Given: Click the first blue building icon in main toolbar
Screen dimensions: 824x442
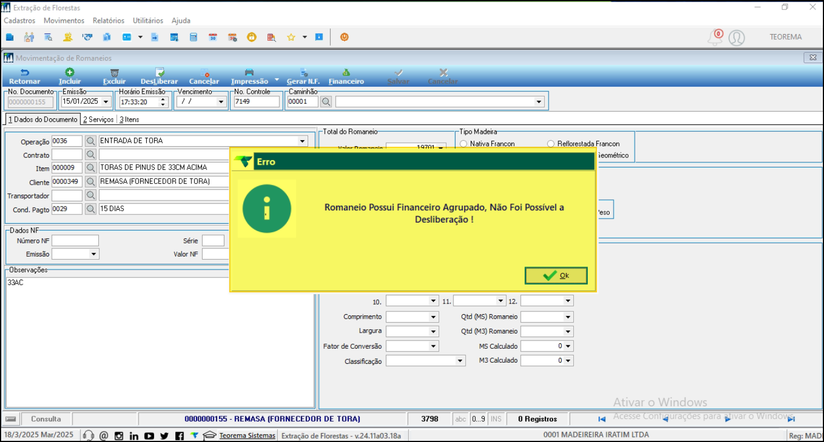Looking at the screenshot, I should click(x=9, y=37).
